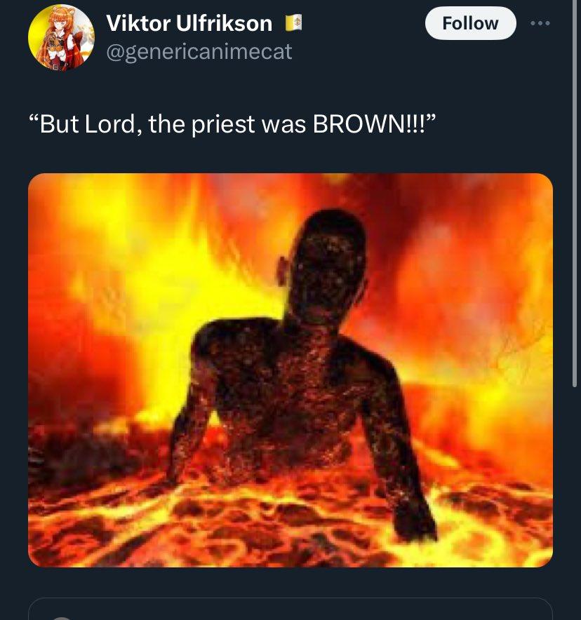The width and height of the screenshot is (581, 620).
Task: Open the three-dot more options menu
Action: 540,23
